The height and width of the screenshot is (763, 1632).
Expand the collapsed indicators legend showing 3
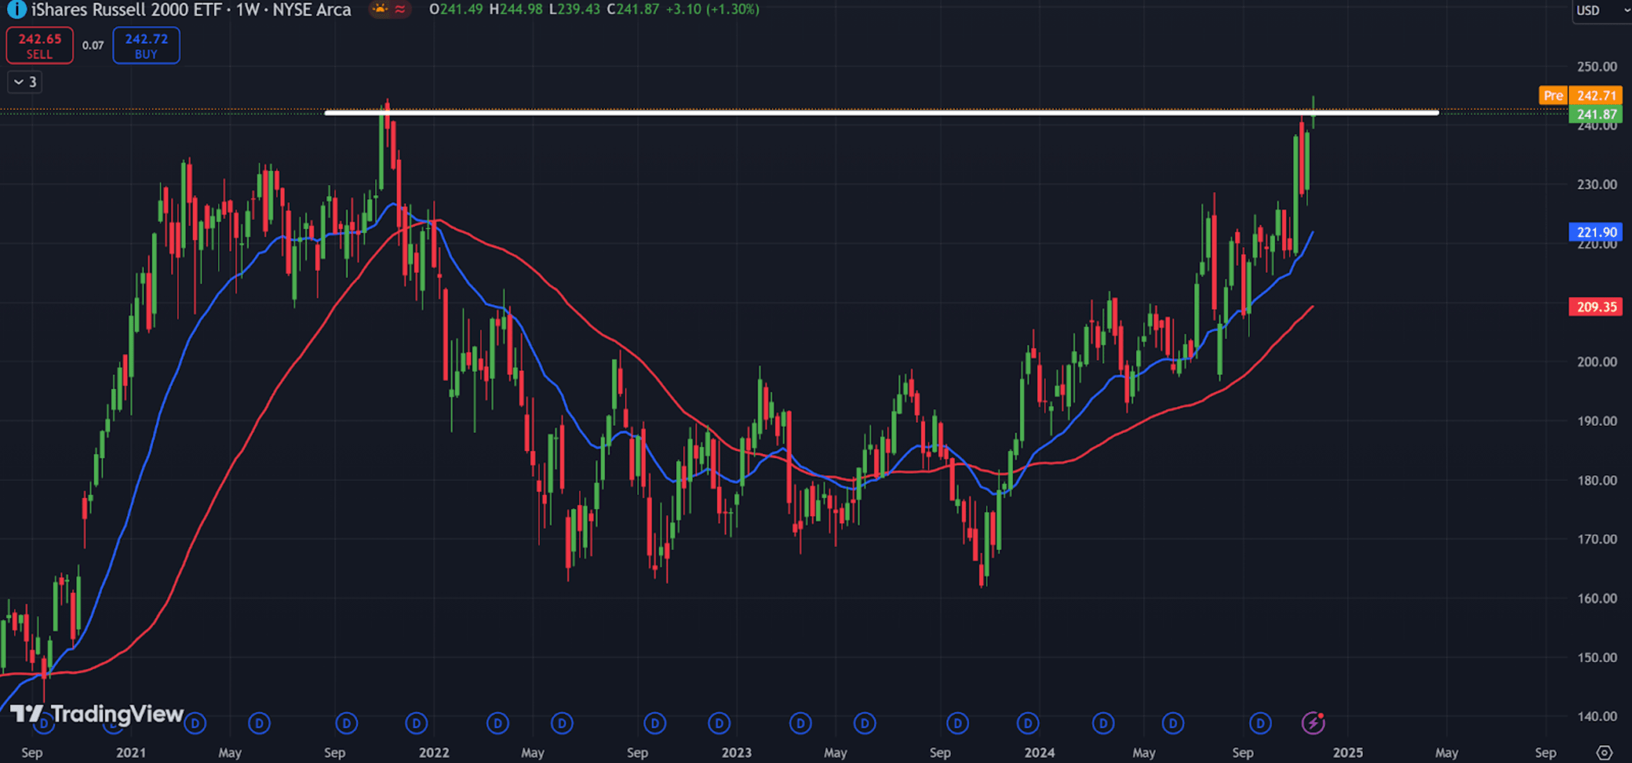(x=25, y=82)
